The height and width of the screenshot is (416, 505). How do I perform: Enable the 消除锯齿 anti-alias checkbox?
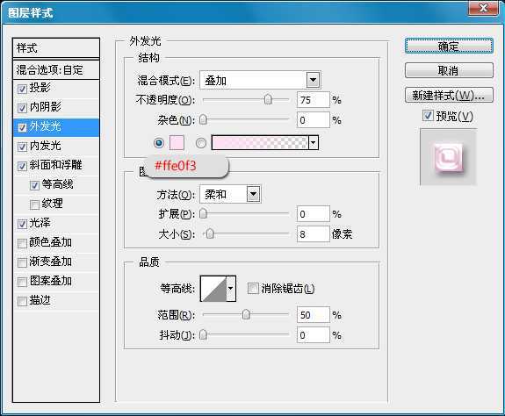coord(253,288)
